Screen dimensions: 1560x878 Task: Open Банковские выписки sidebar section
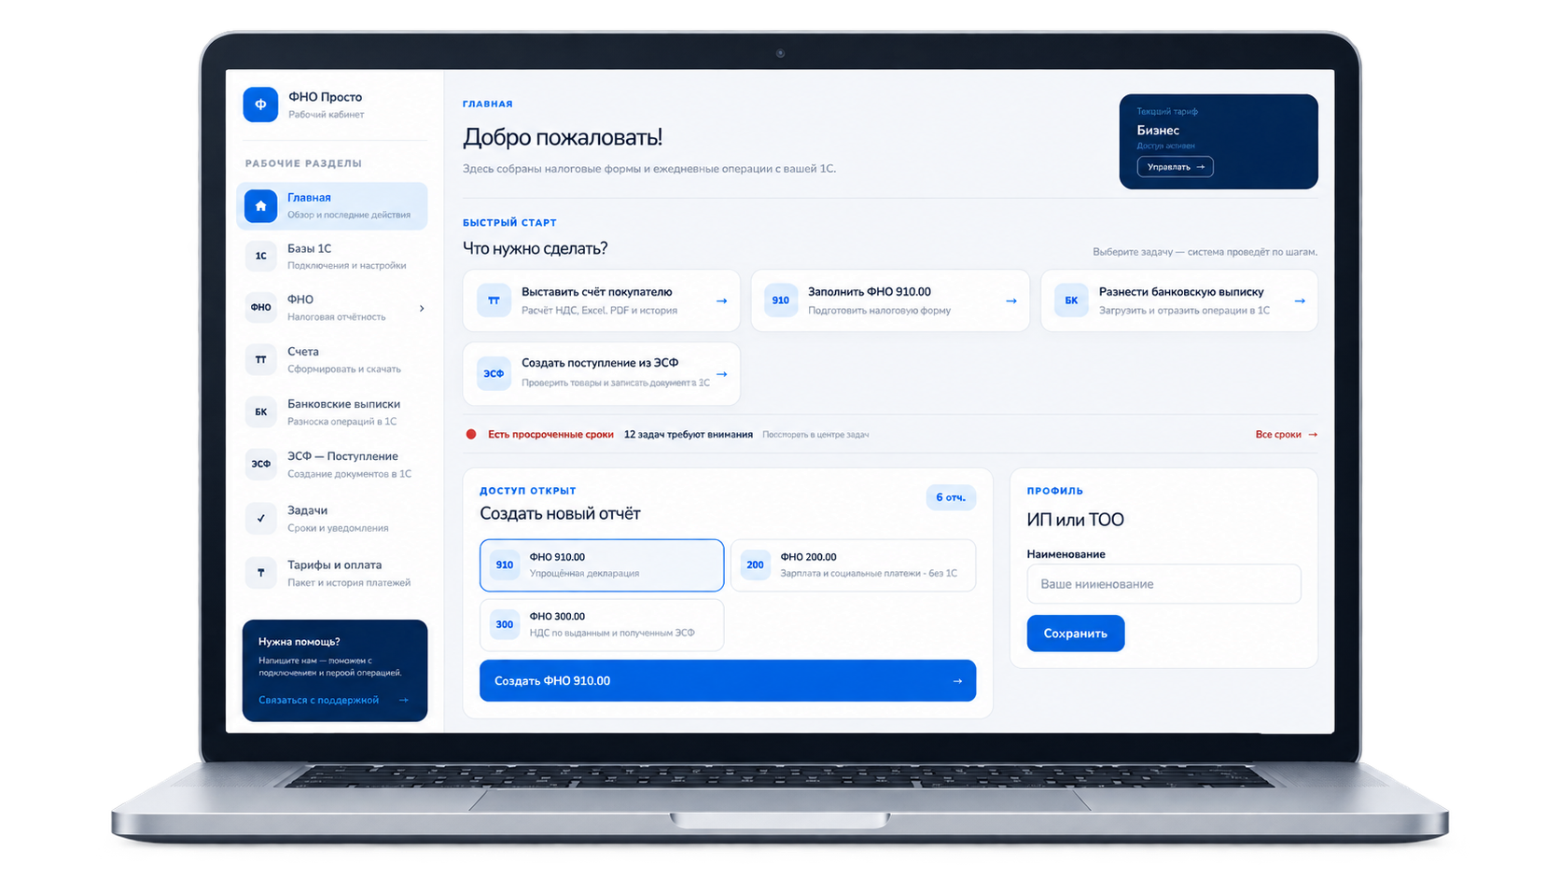[x=332, y=411]
